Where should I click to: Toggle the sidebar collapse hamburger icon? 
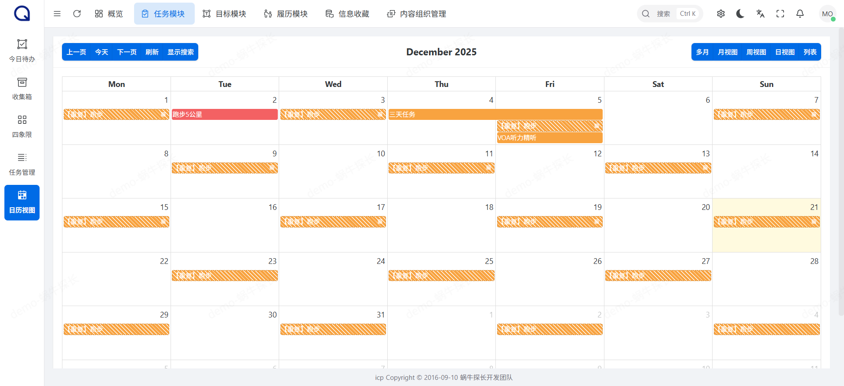coord(57,14)
